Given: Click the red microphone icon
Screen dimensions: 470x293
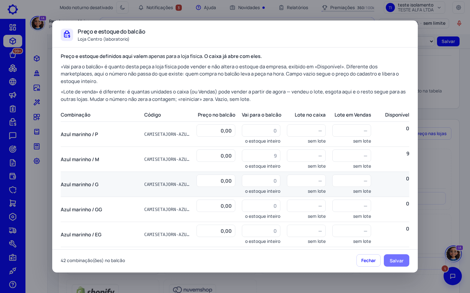Looking at the screenshot, I should tap(459, 23).
